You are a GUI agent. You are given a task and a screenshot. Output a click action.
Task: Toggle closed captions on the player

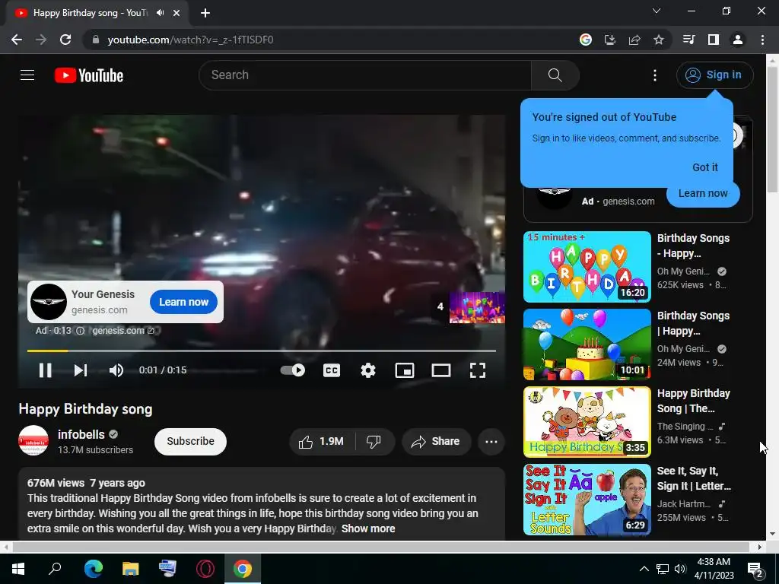point(332,370)
